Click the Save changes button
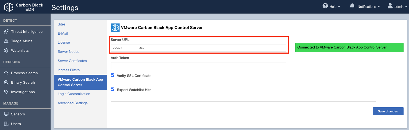 click(x=388, y=111)
